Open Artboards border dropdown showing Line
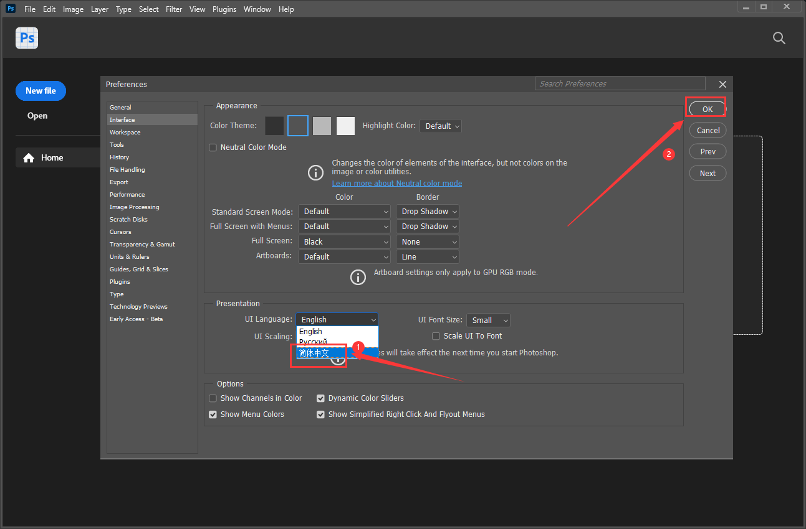 point(428,257)
